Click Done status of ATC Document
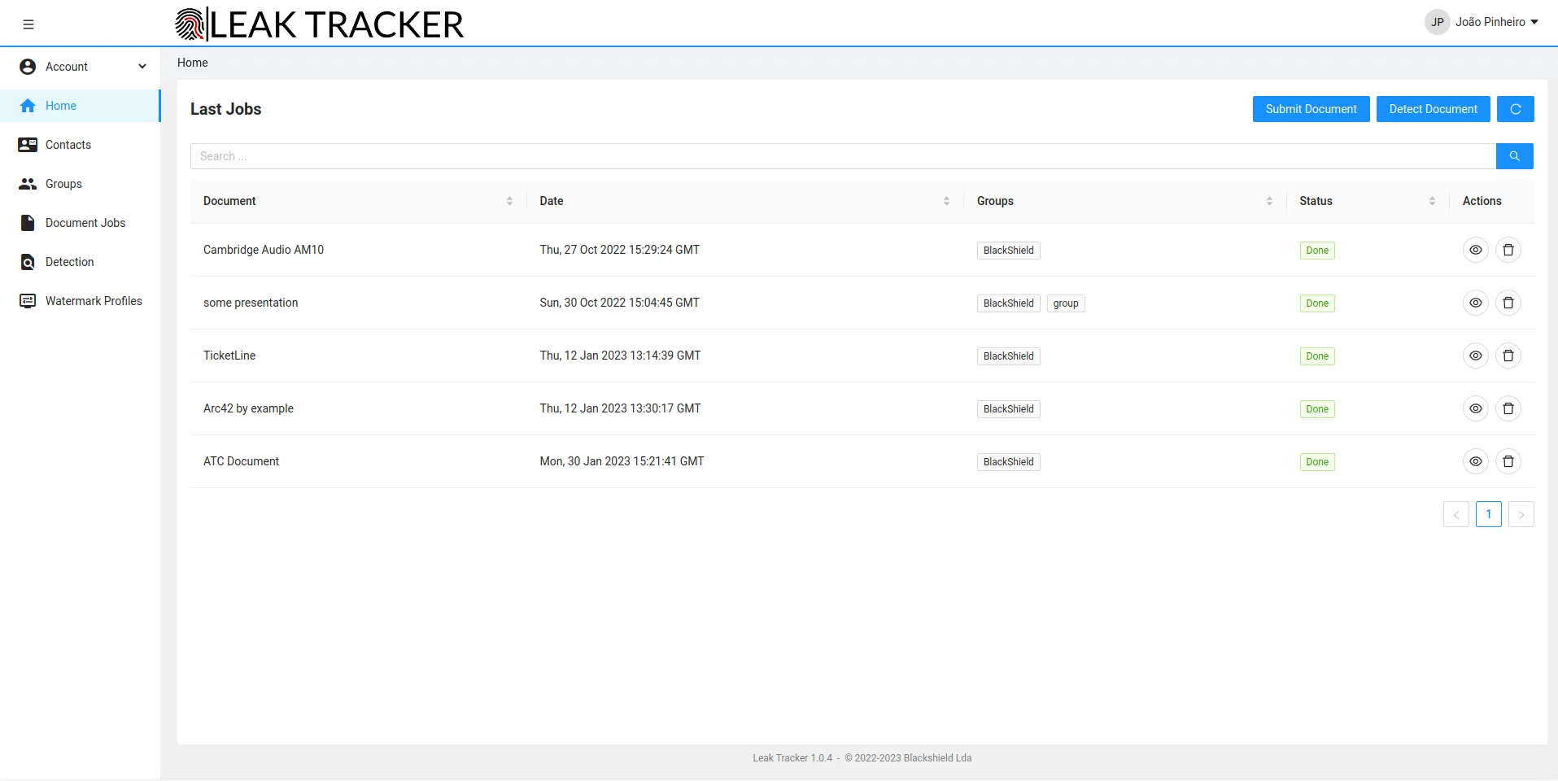The height and width of the screenshot is (781, 1558). (x=1317, y=462)
